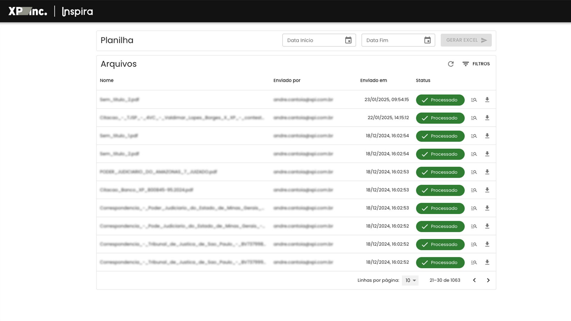
Task: View details of file sent 22/01/2025, 14:15:12
Action: 474,118
